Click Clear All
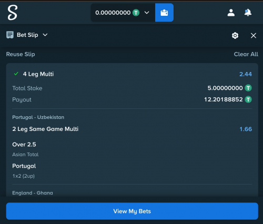Viewport: 263px width, 224px height. click(246, 54)
